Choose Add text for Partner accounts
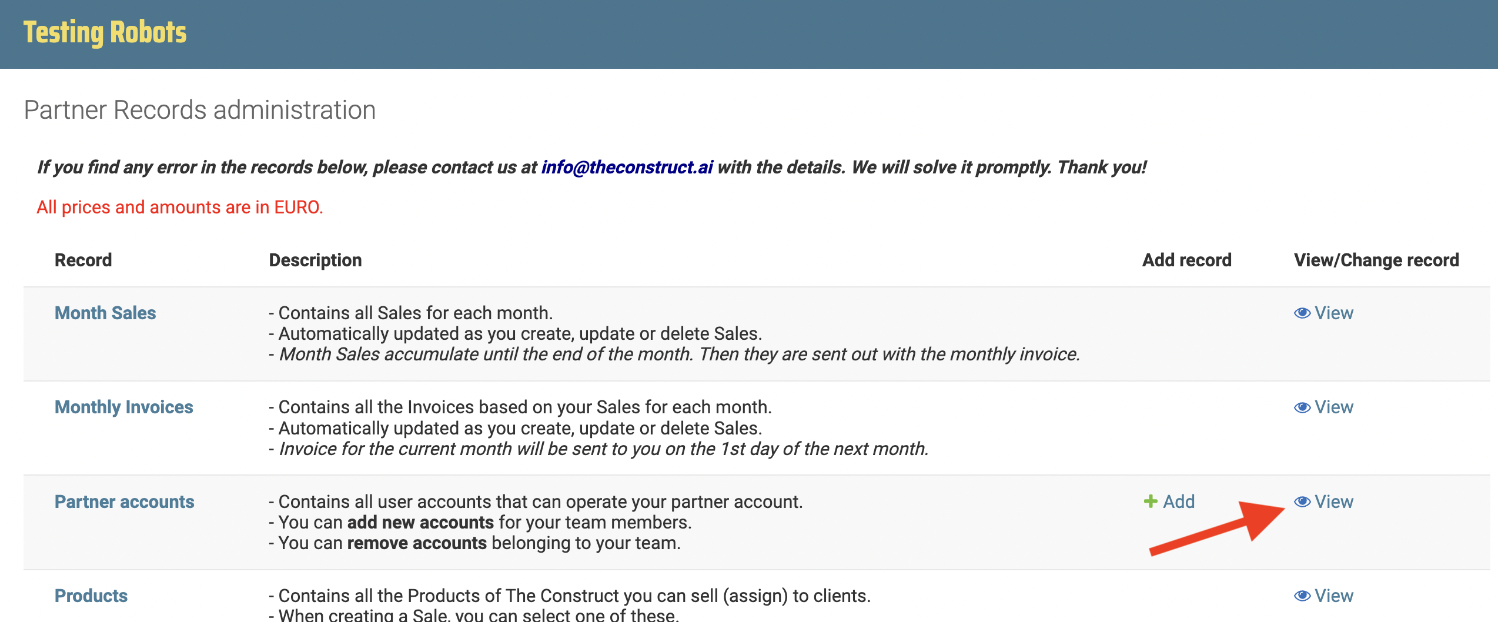This screenshot has height=622, width=1498. pyautogui.click(x=1179, y=501)
